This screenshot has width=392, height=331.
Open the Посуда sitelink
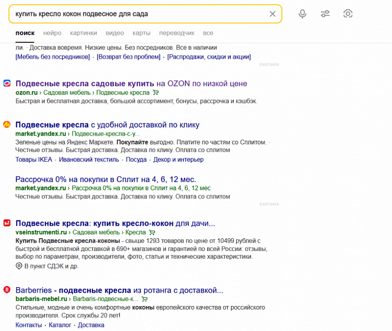pos(136,160)
